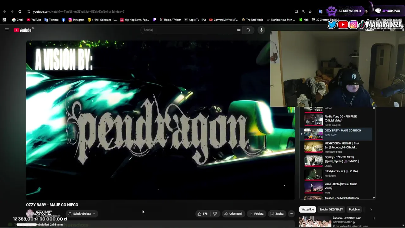Screen dimensions: 405x228
Task: Play Gryzzly - DŻENTELMEN from the playlist
Action: [x=337, y=161]
